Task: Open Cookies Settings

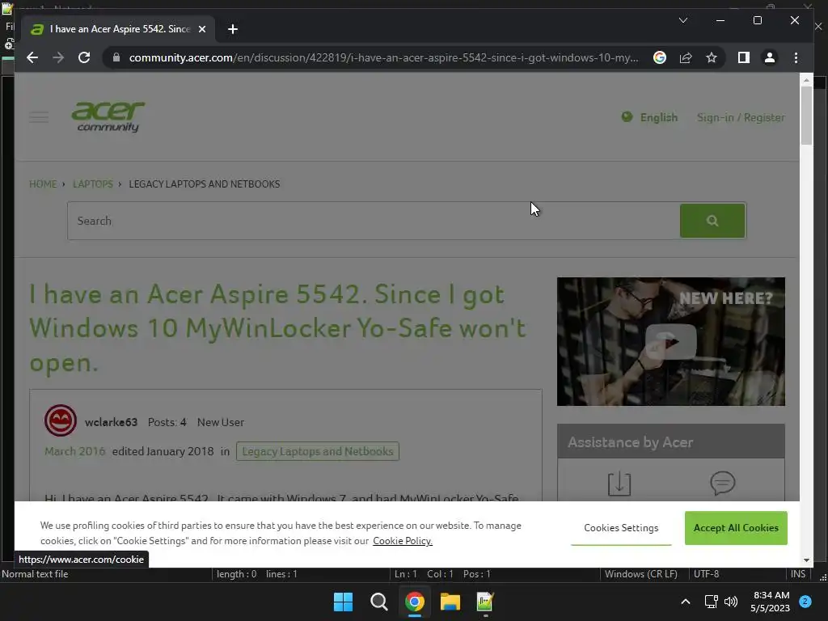Action: 621,528
